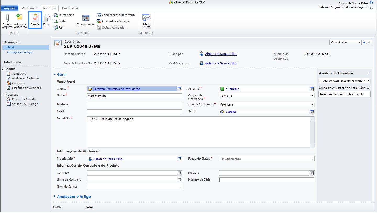Switch to the Ocorrência ribbon tab

(29, 8)
